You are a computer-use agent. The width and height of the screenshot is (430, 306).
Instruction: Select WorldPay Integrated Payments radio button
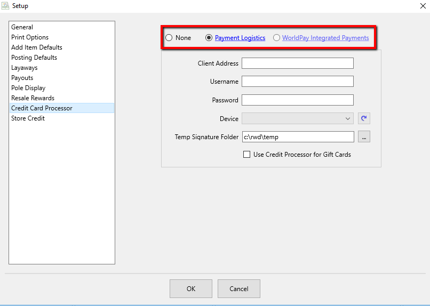276,37
